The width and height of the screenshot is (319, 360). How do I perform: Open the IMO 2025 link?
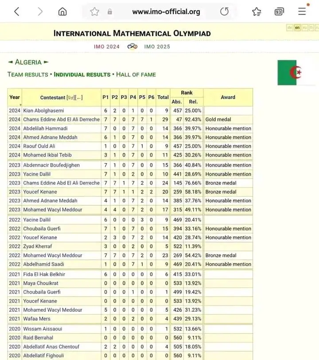coord(157,47)
